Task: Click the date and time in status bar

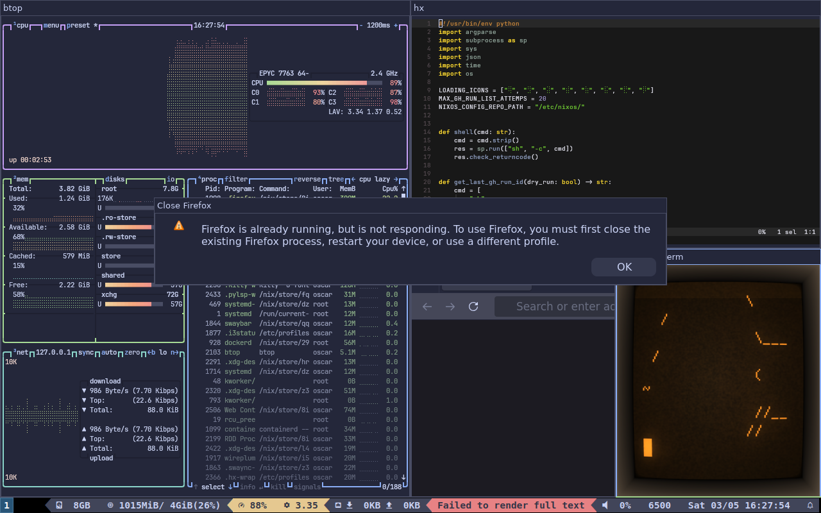Action: (x=739, y=505)
